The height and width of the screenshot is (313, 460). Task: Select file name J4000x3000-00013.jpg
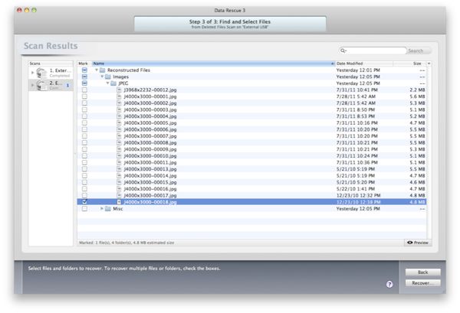150,169
